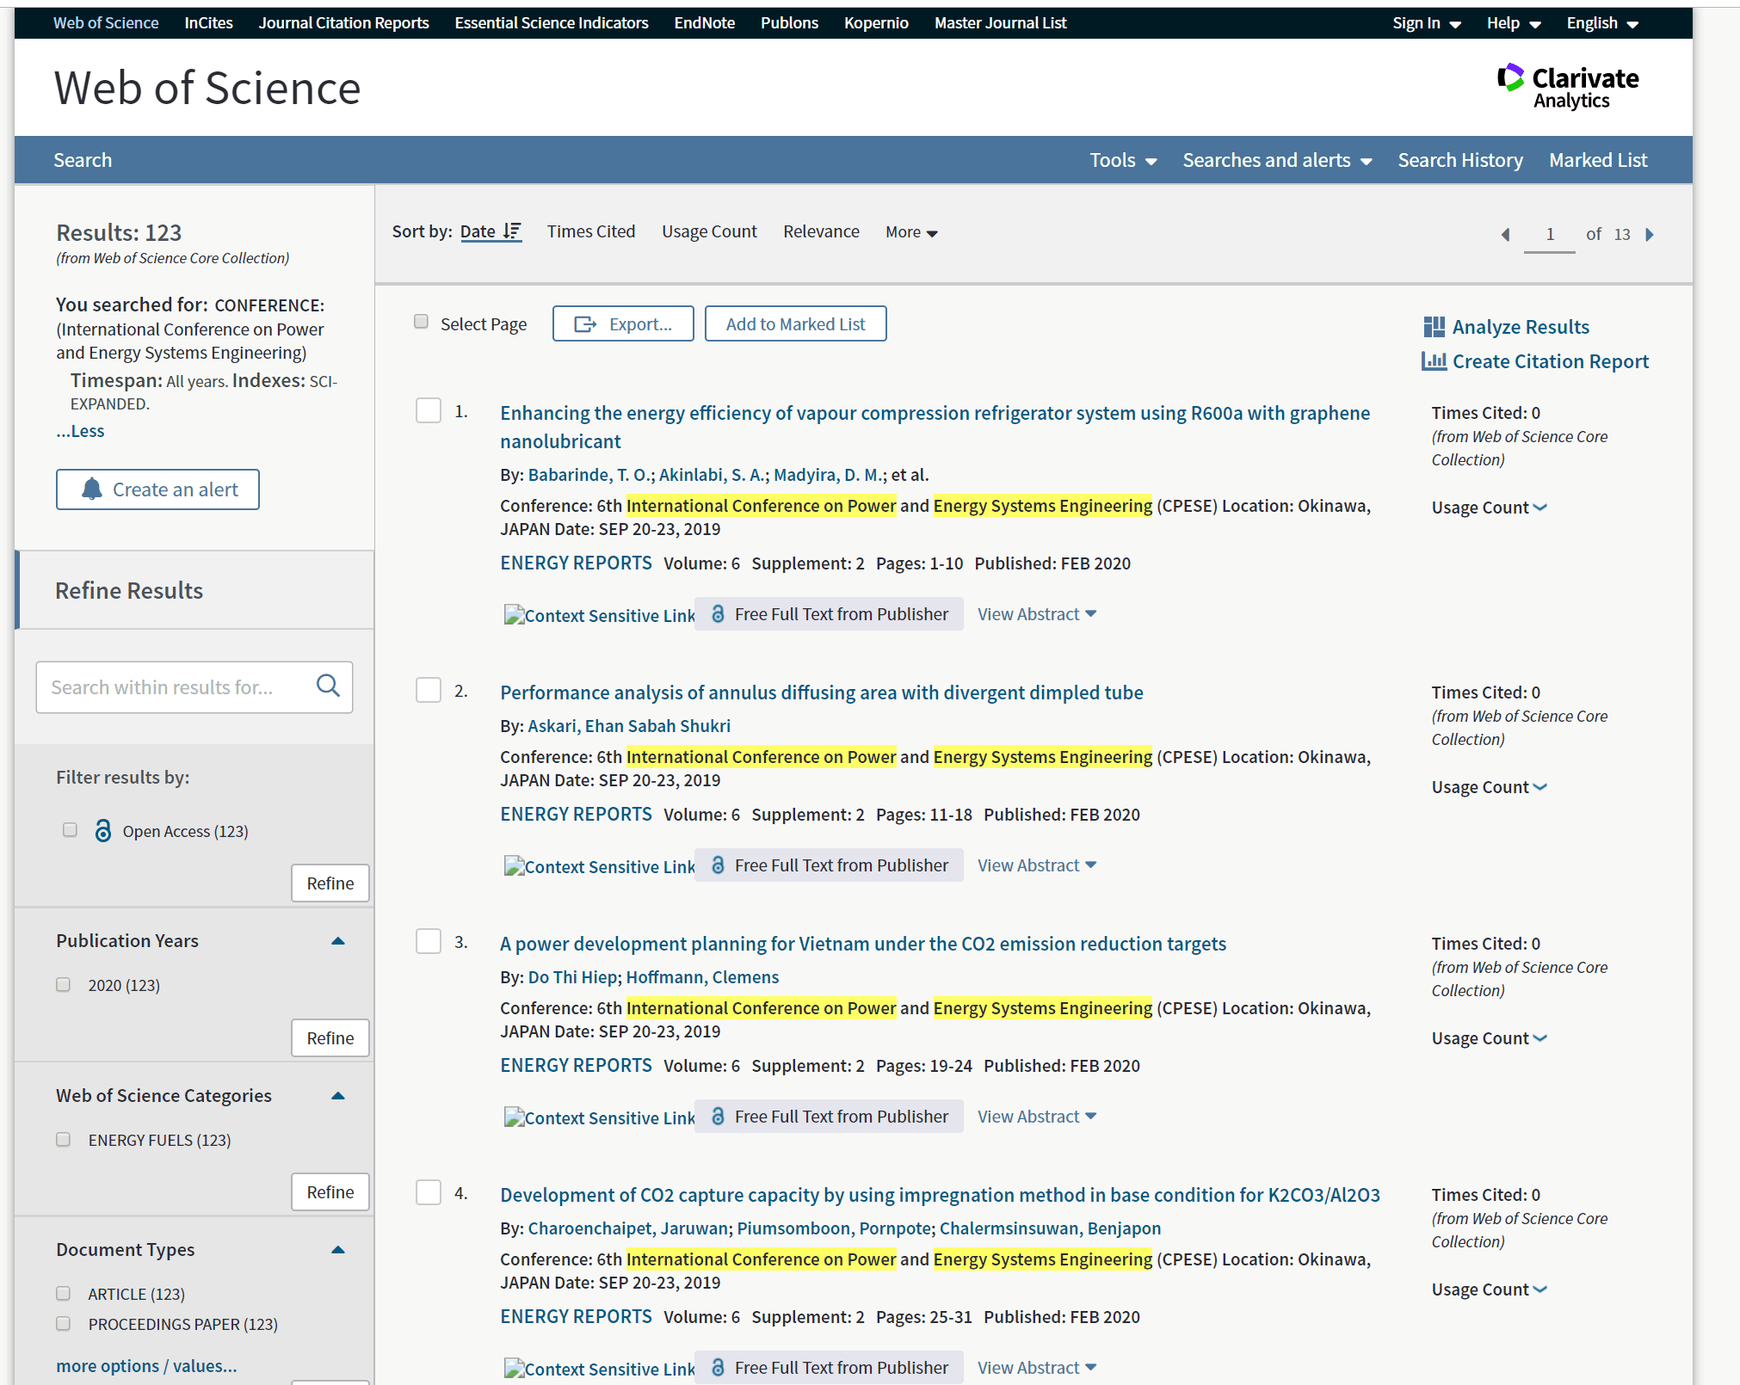The image size is (1740, 1385).
Task: Check the 2020 (123) publication year
Action: point(64,984)
